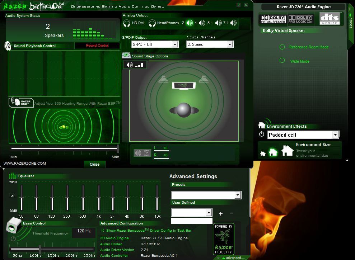Click 3D Audio Engine label
This screenshot has height=260, width=355.
click(x=115, y=238)
